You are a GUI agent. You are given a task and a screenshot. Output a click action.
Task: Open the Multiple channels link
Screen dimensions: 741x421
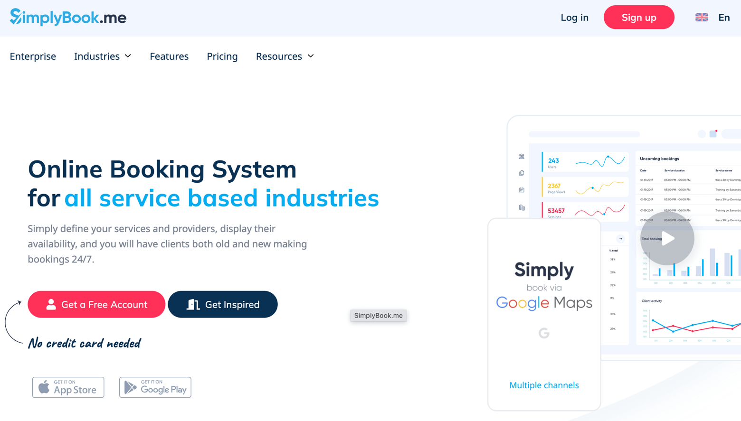click(x=544, y=385)
